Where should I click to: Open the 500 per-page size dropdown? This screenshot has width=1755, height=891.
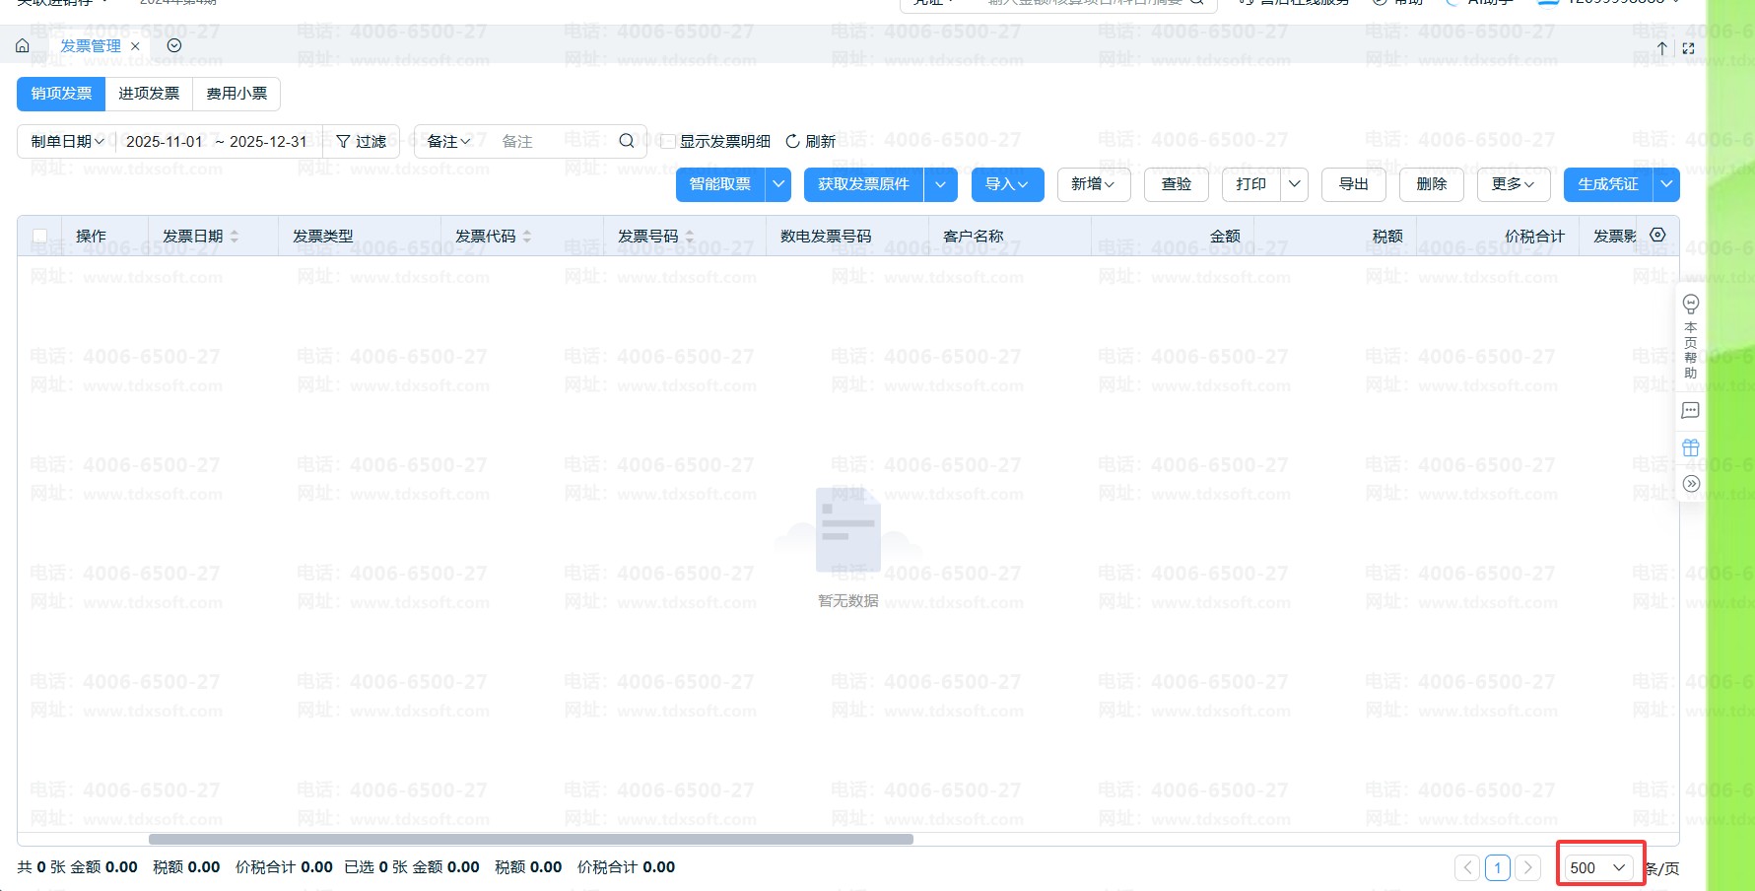(x=1598, y=867)
